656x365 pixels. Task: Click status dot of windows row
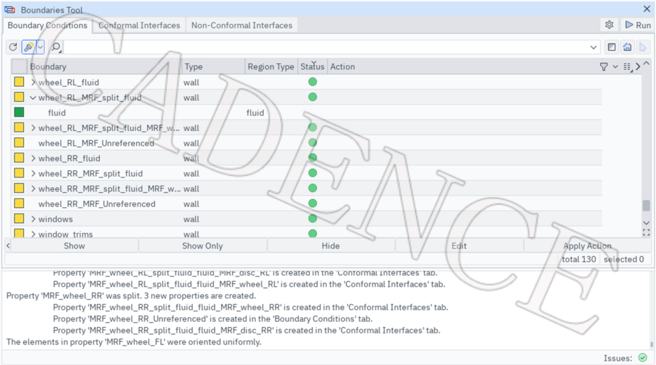(312, 218)
